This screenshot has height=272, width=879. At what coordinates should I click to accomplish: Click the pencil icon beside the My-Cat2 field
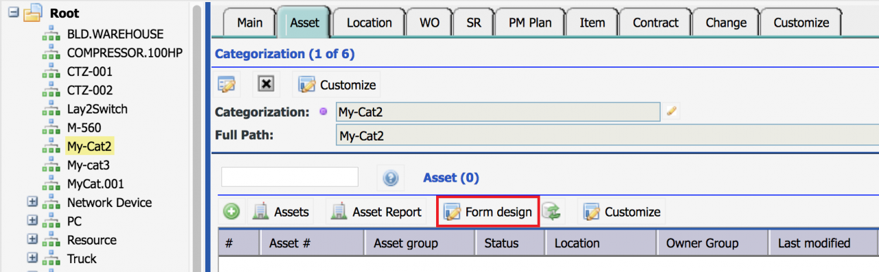click(672, 112)
